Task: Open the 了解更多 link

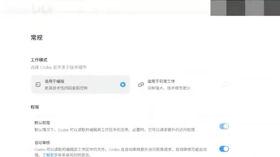Action: point(50,155)
